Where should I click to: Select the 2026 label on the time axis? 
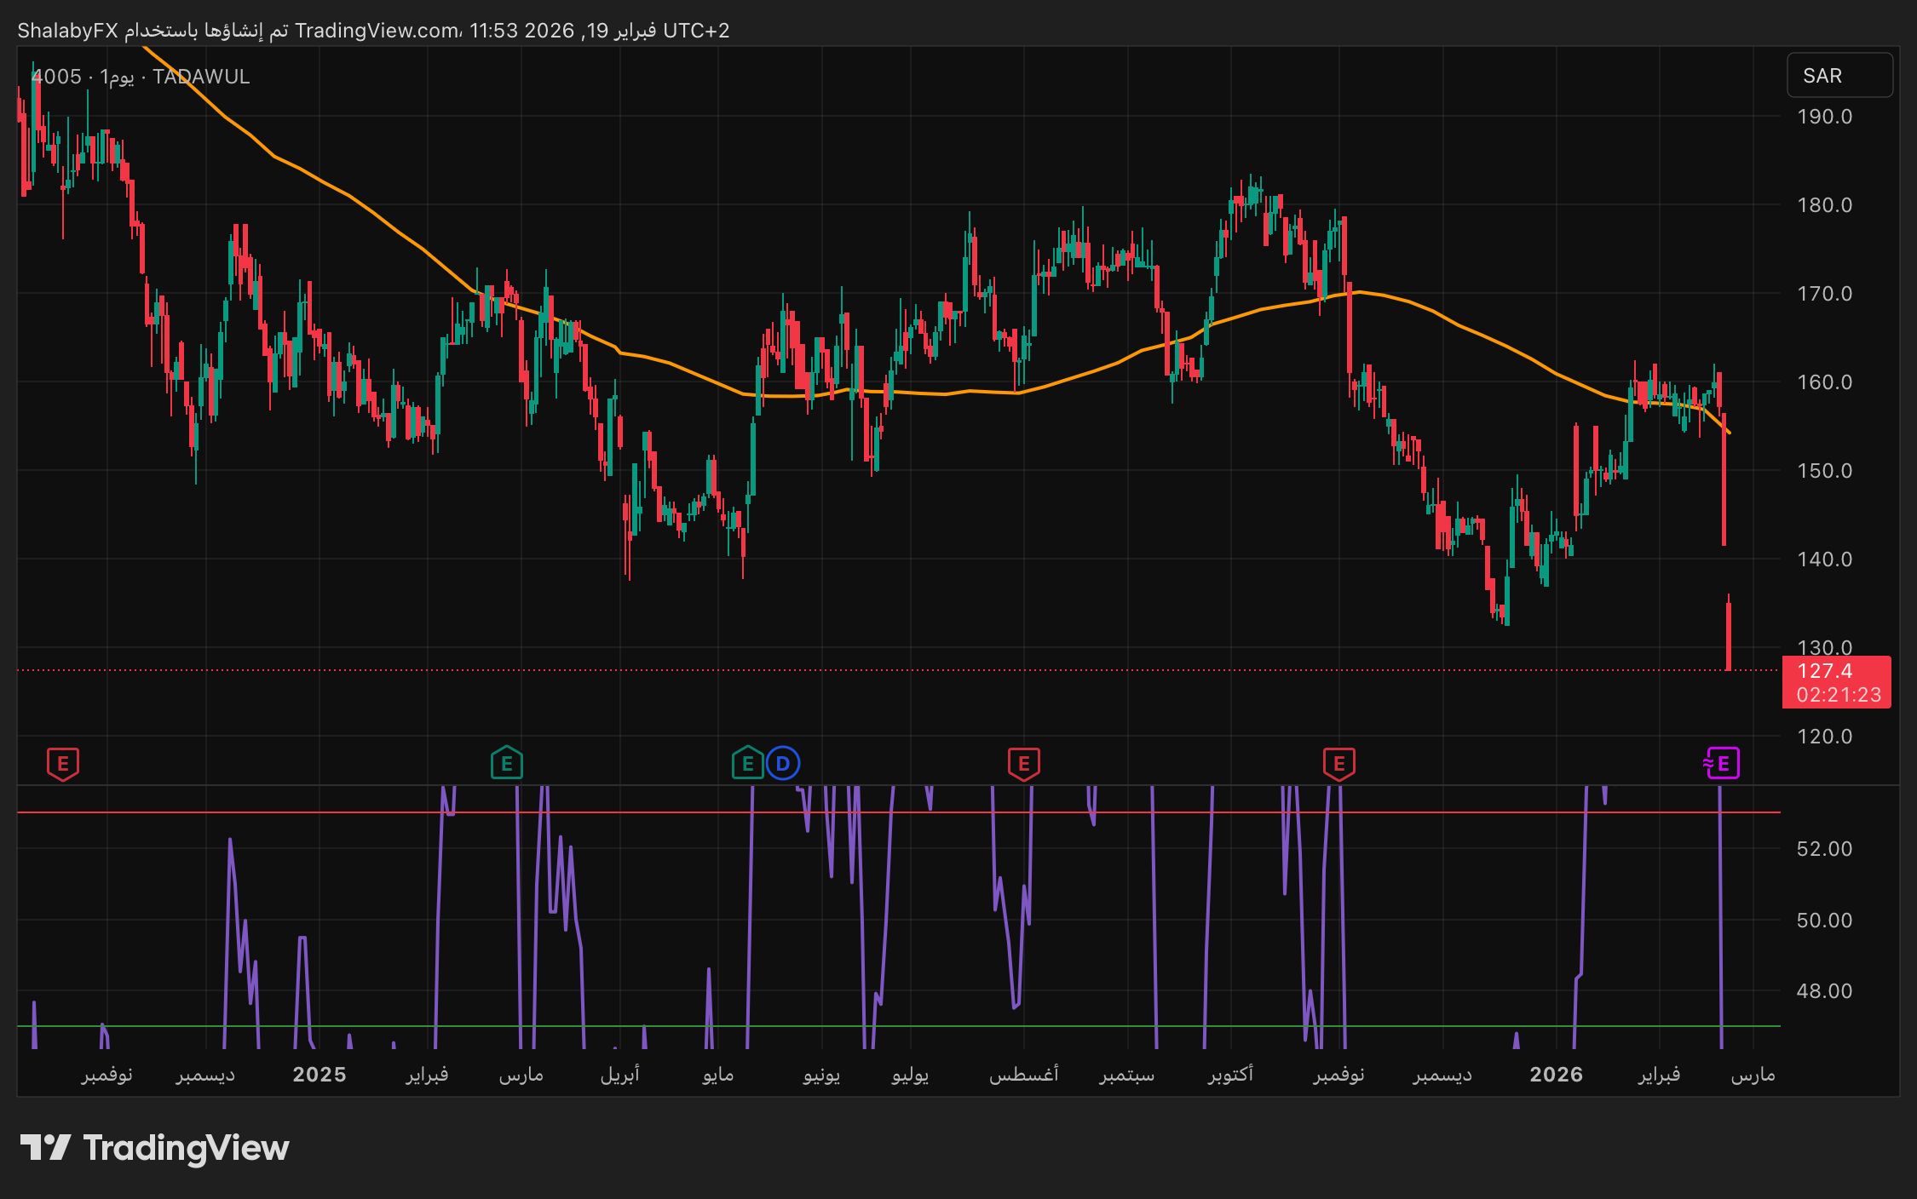(1556, 1075)
